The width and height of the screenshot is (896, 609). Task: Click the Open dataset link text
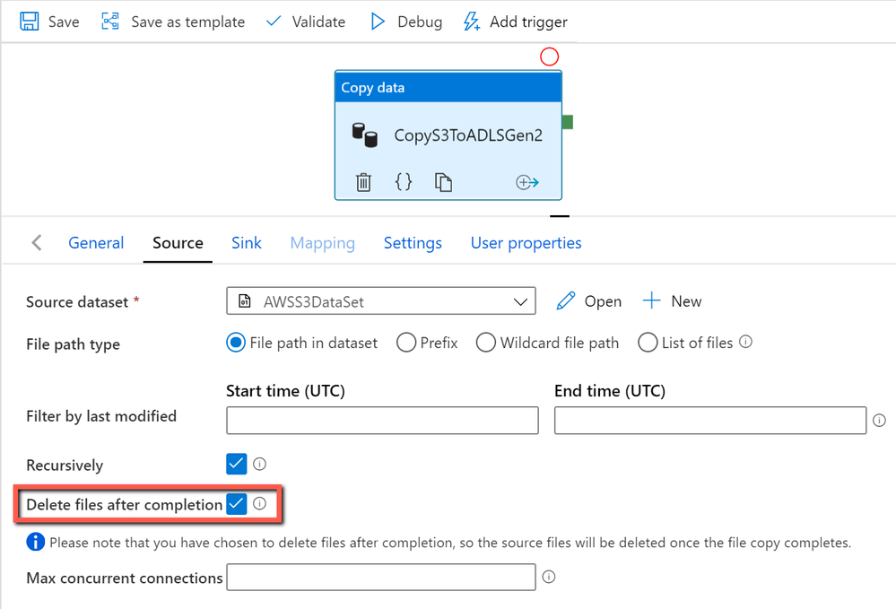click(x=603, y=301)
